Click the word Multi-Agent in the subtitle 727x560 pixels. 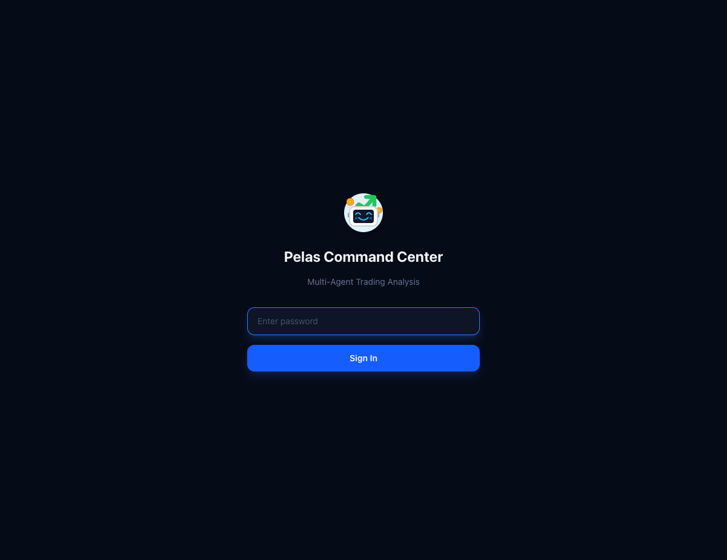tap(330, 282)
